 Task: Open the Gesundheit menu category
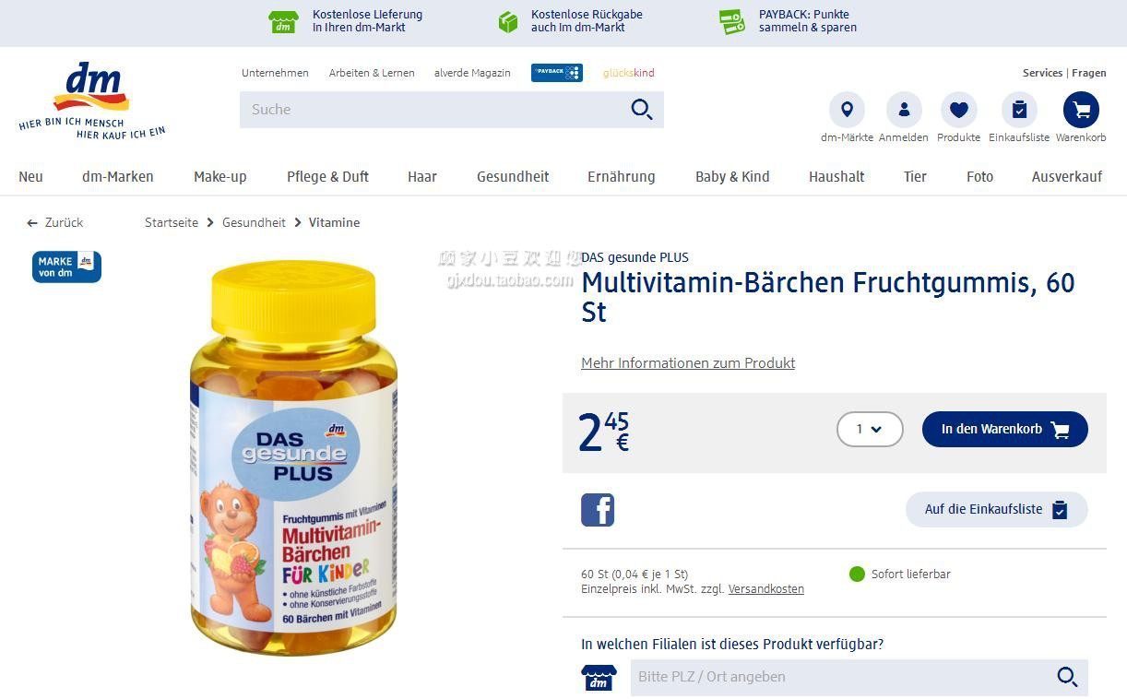513,176
